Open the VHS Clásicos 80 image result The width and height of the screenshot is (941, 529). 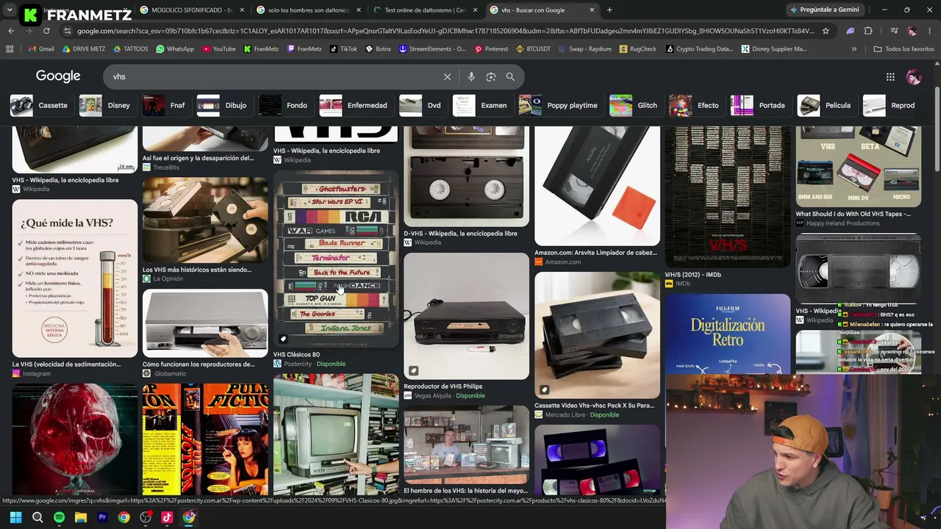336,259
